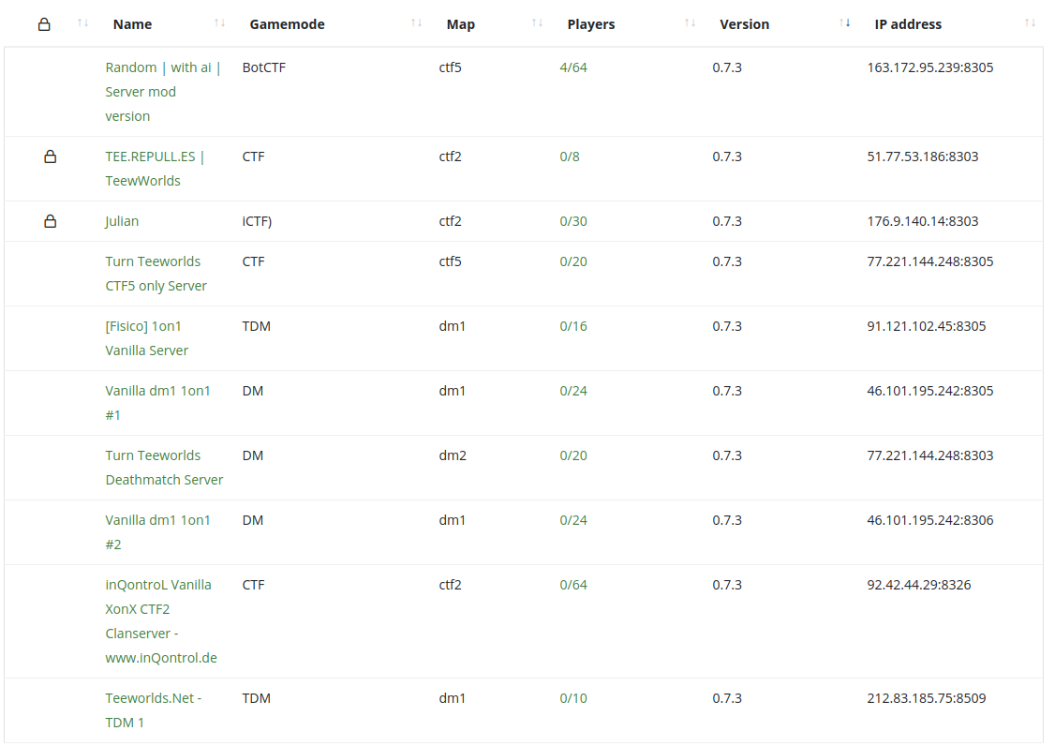
Task: Sort by IP address using arrows icon
Action: point(1030,23)
